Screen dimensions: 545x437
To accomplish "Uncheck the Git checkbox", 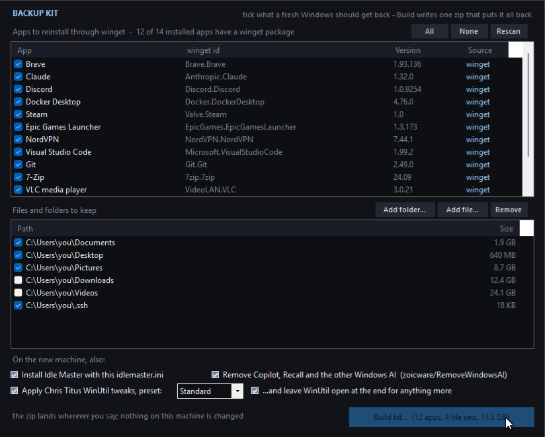I will tap(18, 165).
